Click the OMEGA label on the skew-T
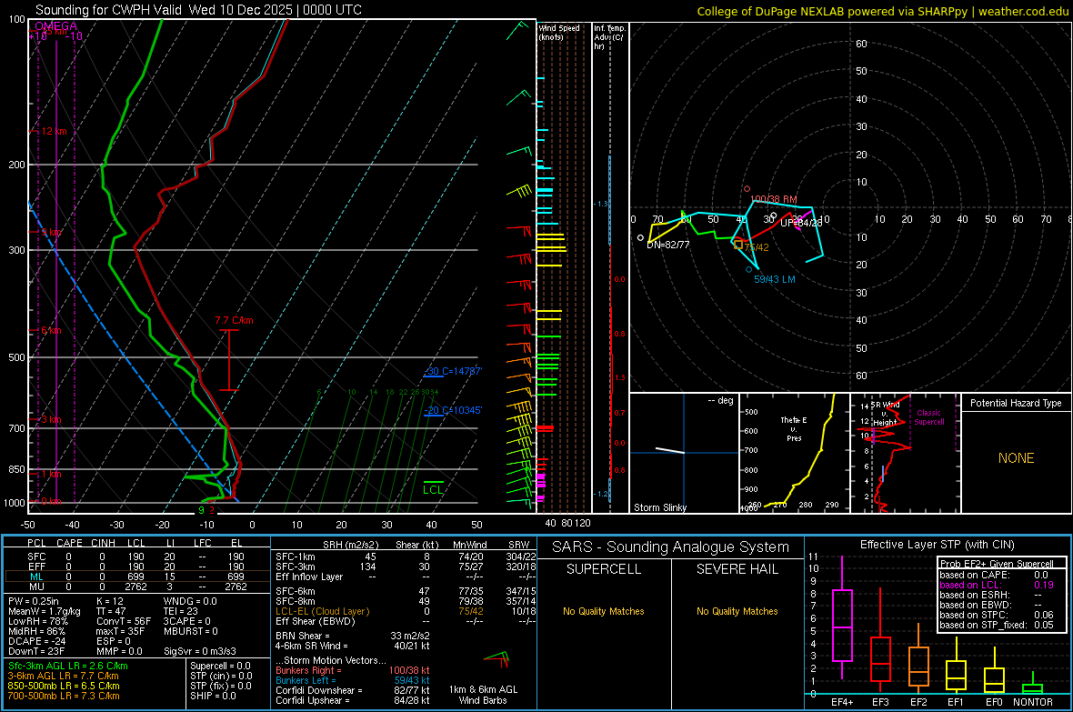This screenshot has height=712, width=1073. (55, 26)
